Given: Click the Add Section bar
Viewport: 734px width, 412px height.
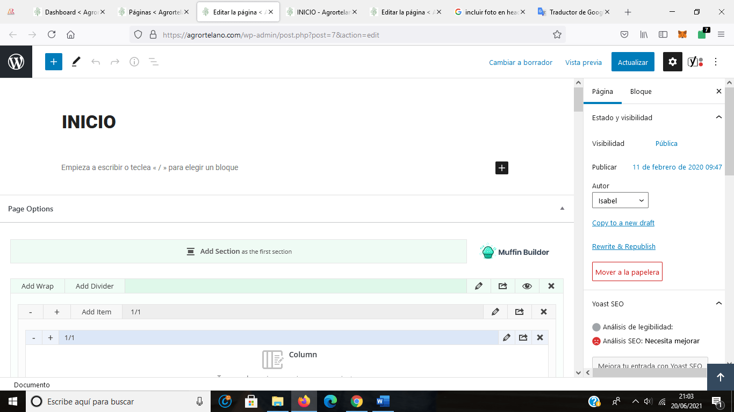Looking at the screenshot, I should [239, 251].
